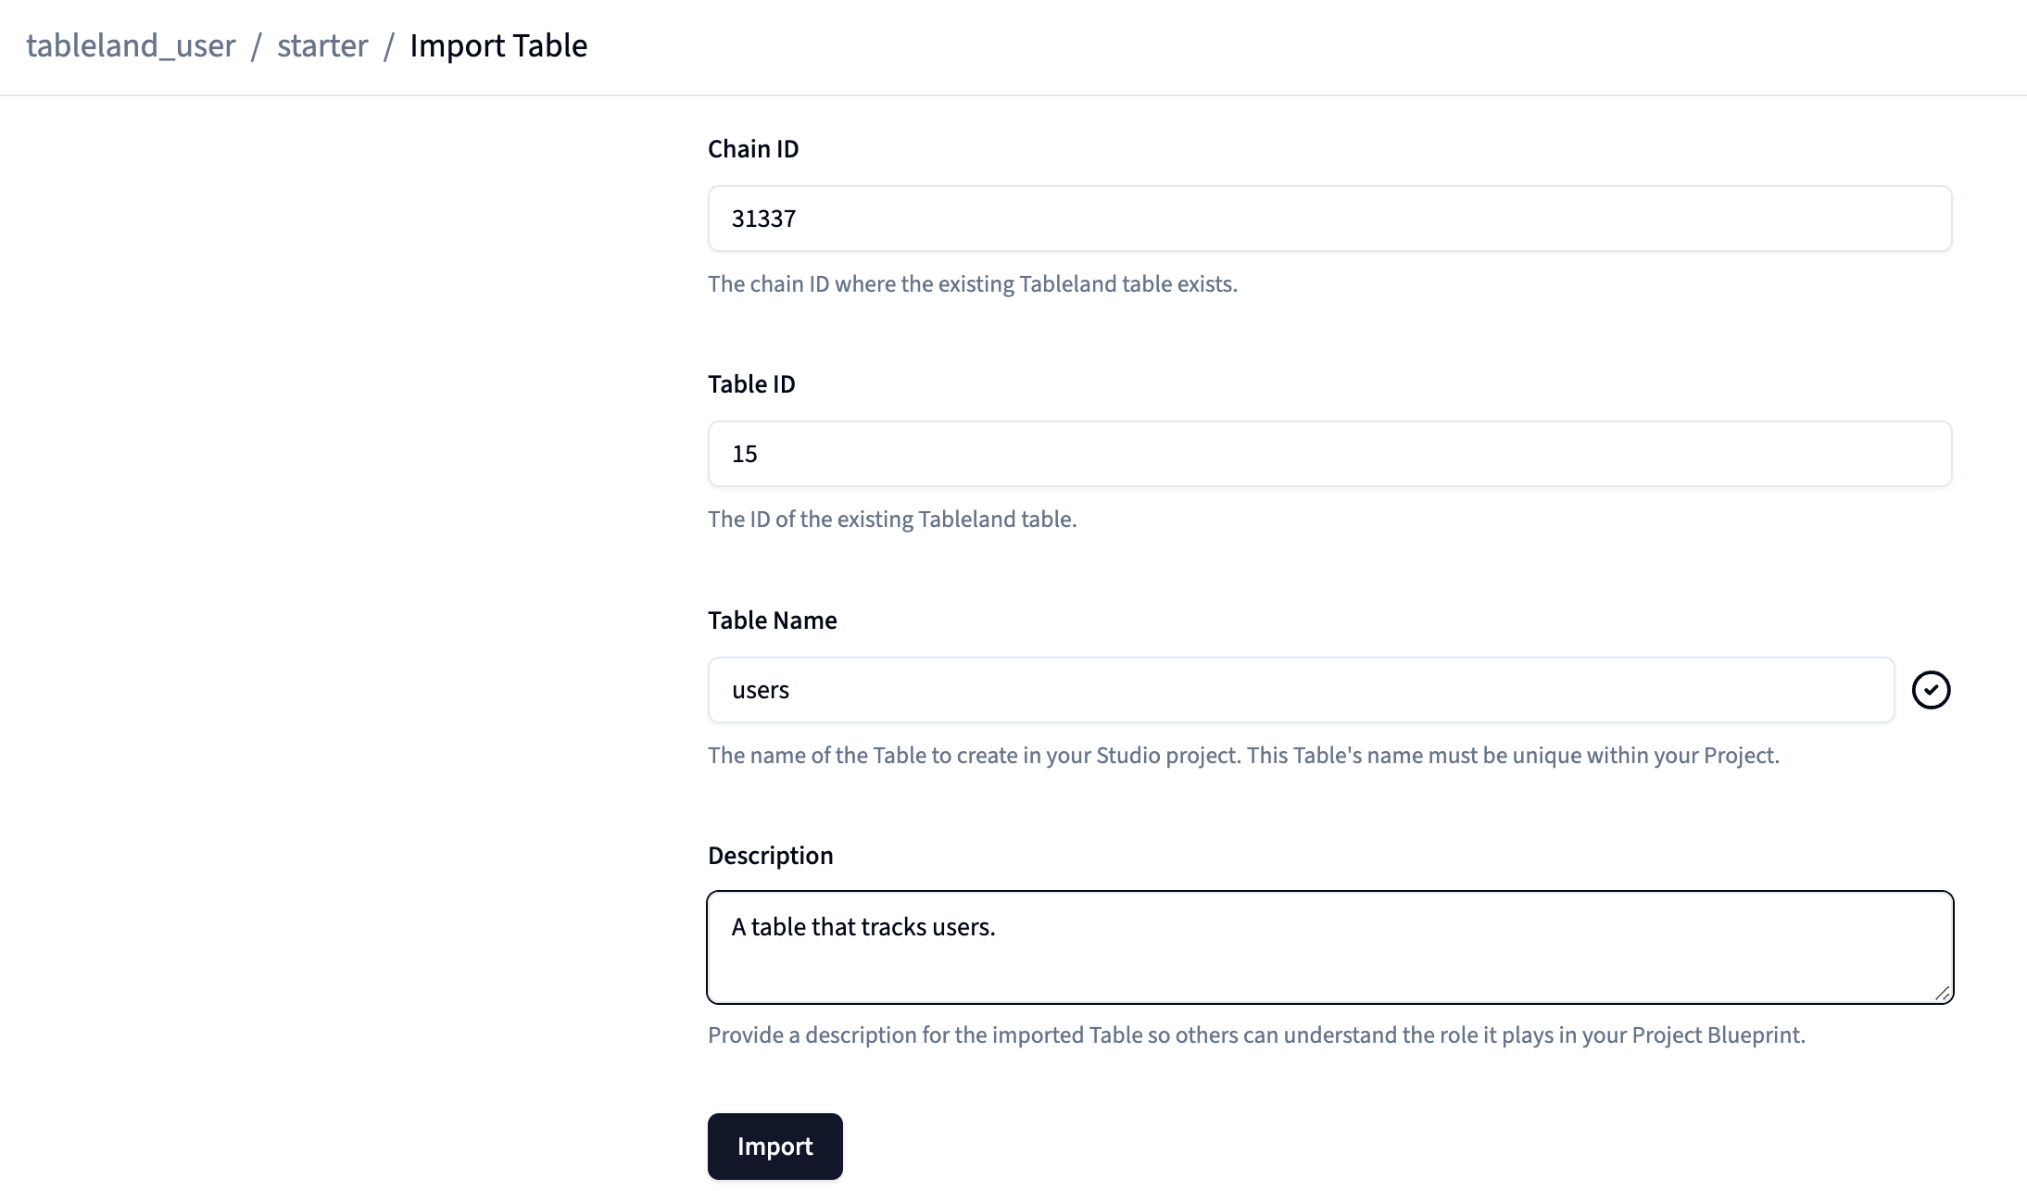Focus the Chain ID input field
This screenshot has width=2027, height=1191.
coord(1329,219)
